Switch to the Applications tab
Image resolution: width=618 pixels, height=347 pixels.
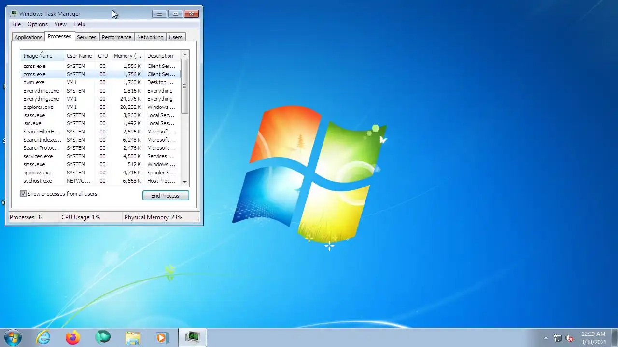click(x=28, y=37)
